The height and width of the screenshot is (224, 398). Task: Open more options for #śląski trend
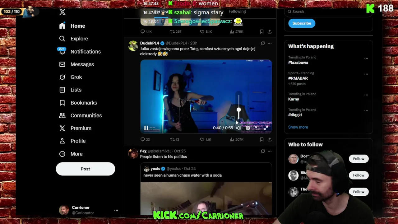point(366,111)
